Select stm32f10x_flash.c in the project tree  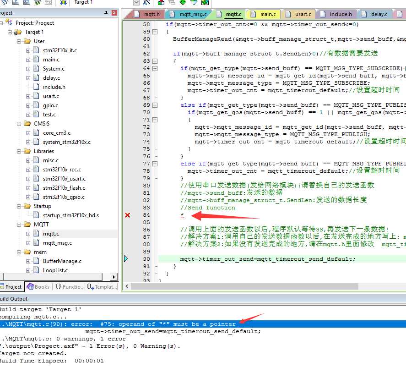pos(64,188)
